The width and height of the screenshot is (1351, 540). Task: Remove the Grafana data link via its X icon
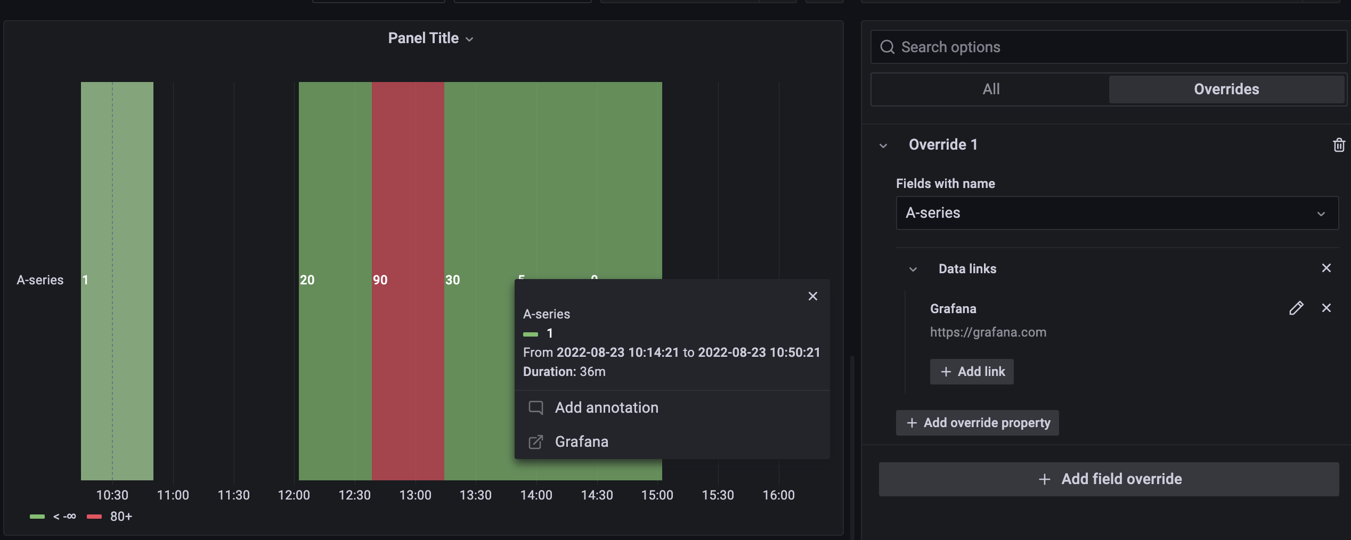[1327, 308]
